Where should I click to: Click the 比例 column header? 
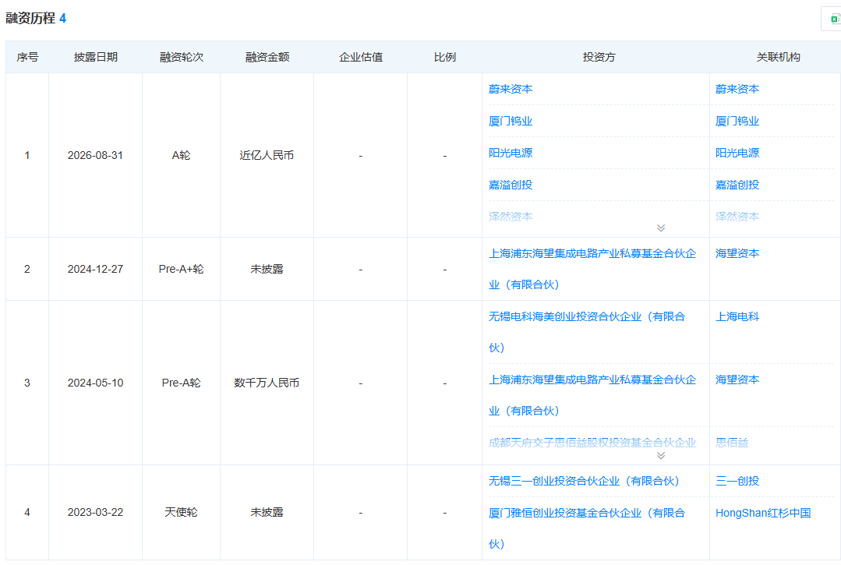444,58
